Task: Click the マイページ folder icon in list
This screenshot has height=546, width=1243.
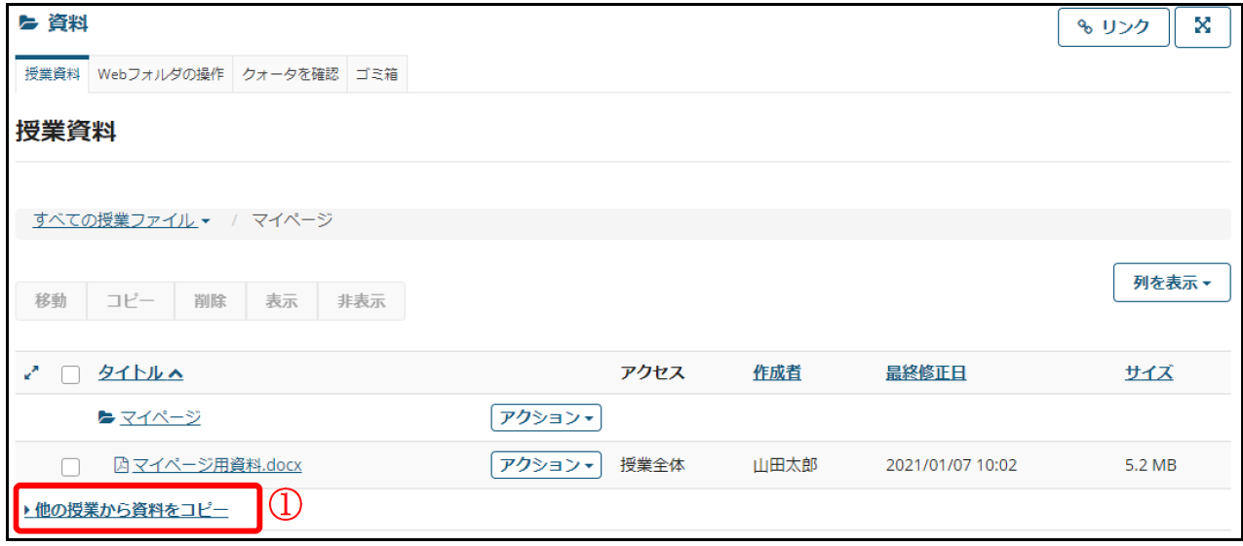Action: point(107,418)
